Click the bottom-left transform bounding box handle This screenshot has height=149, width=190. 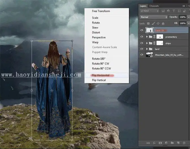32,140
